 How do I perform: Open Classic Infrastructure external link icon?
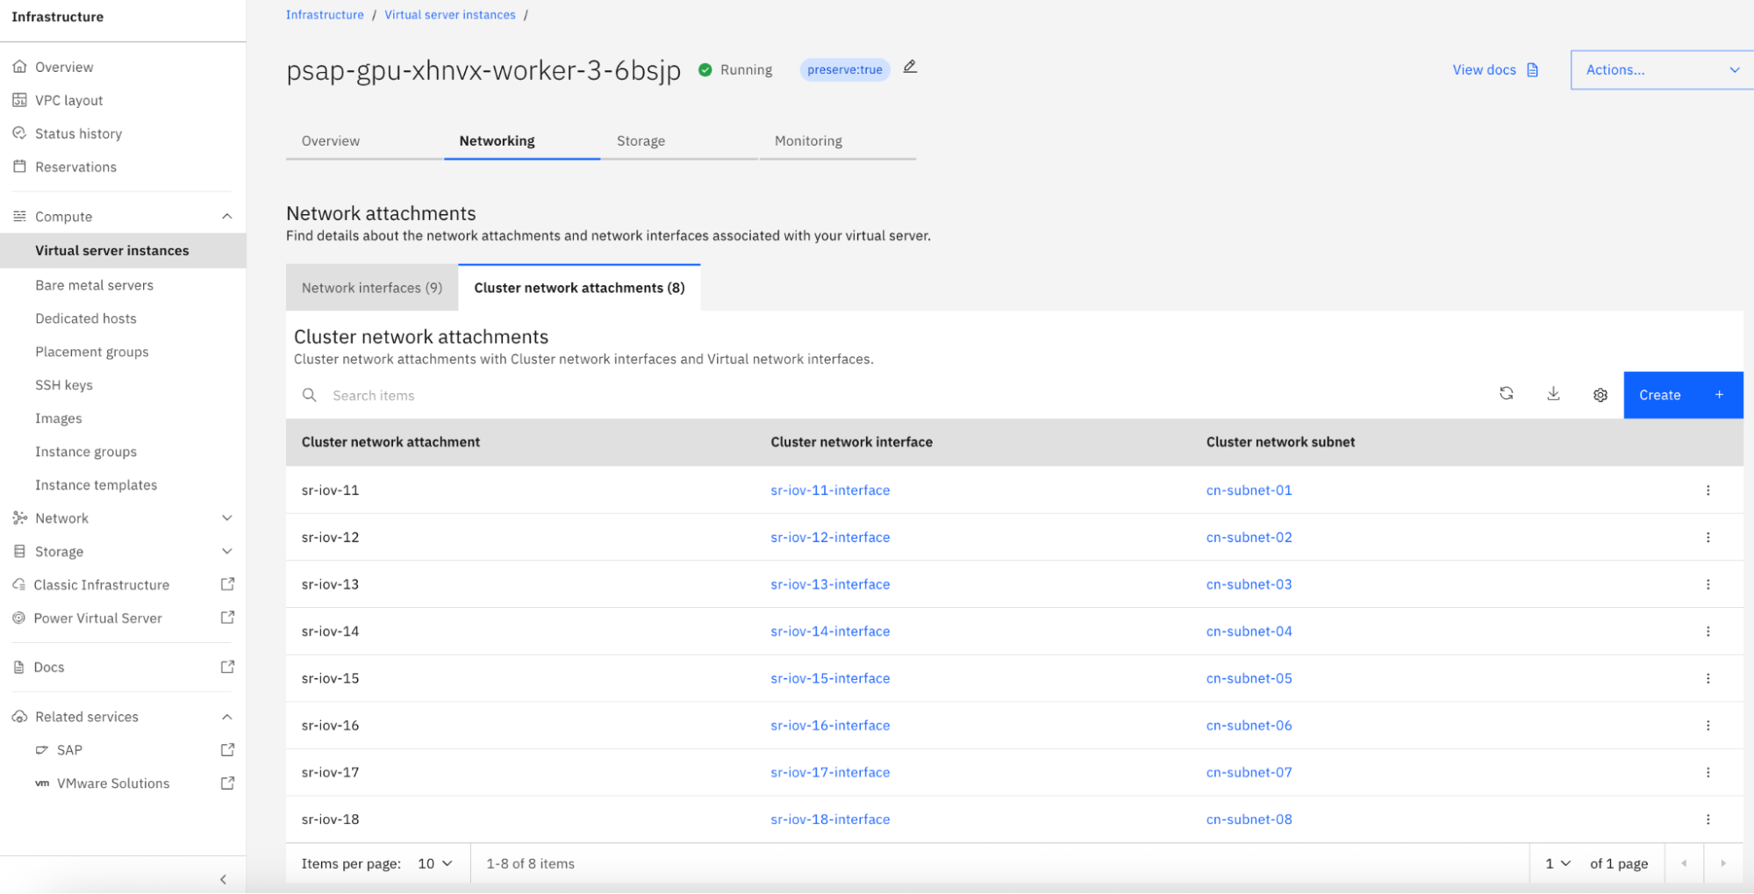[x=227, y=584]
